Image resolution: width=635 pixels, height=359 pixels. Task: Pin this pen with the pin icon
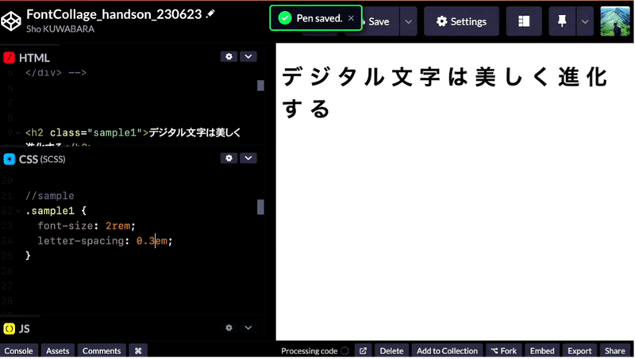(562, 21)
